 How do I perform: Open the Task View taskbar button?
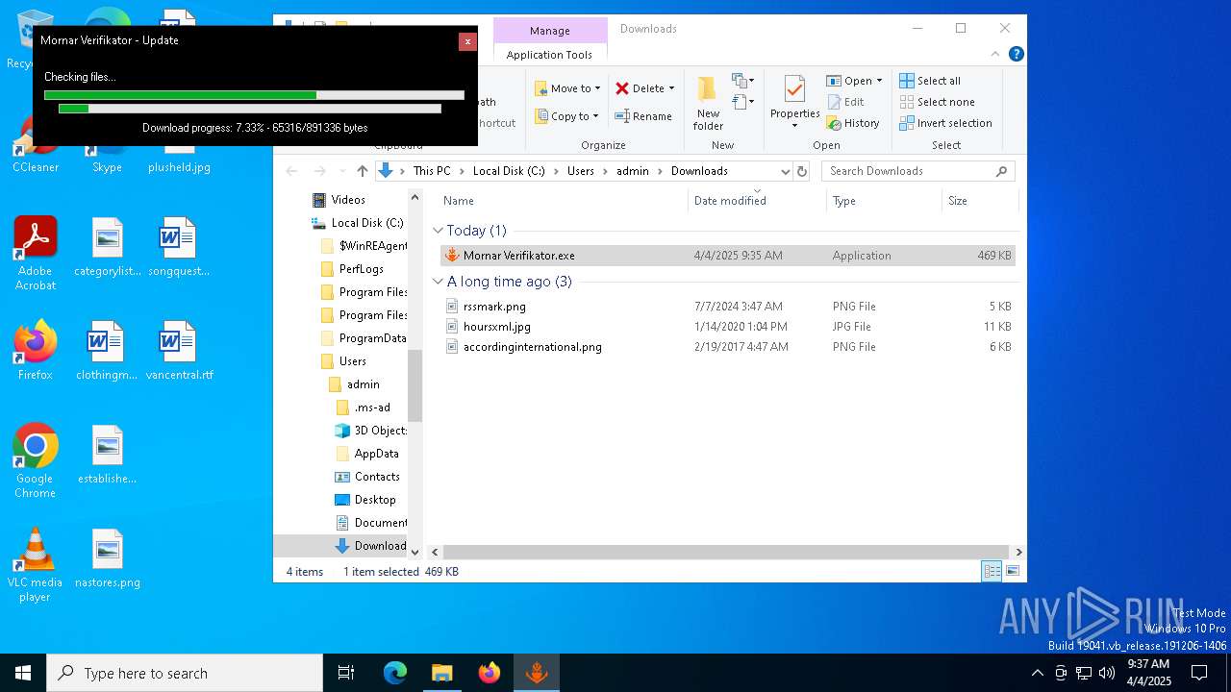coord(346,673)
